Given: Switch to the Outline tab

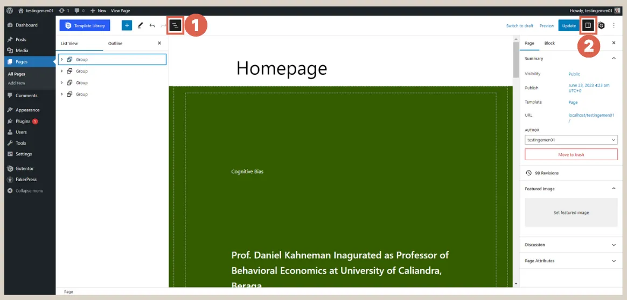Looking at the screenshot, I should coord(115,44).
